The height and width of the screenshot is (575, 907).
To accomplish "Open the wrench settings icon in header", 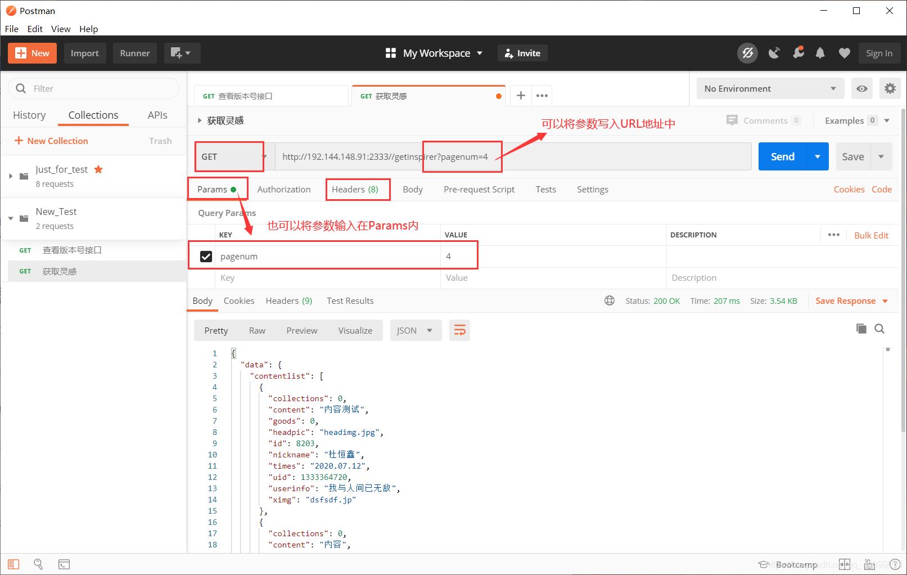I will coord(798,53).
